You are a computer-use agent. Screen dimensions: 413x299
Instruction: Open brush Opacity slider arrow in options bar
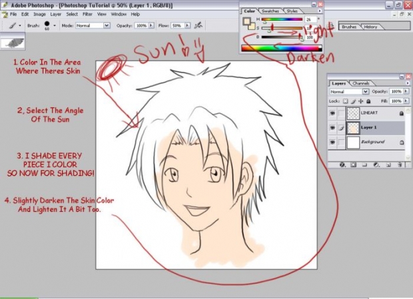coord(151,25)
